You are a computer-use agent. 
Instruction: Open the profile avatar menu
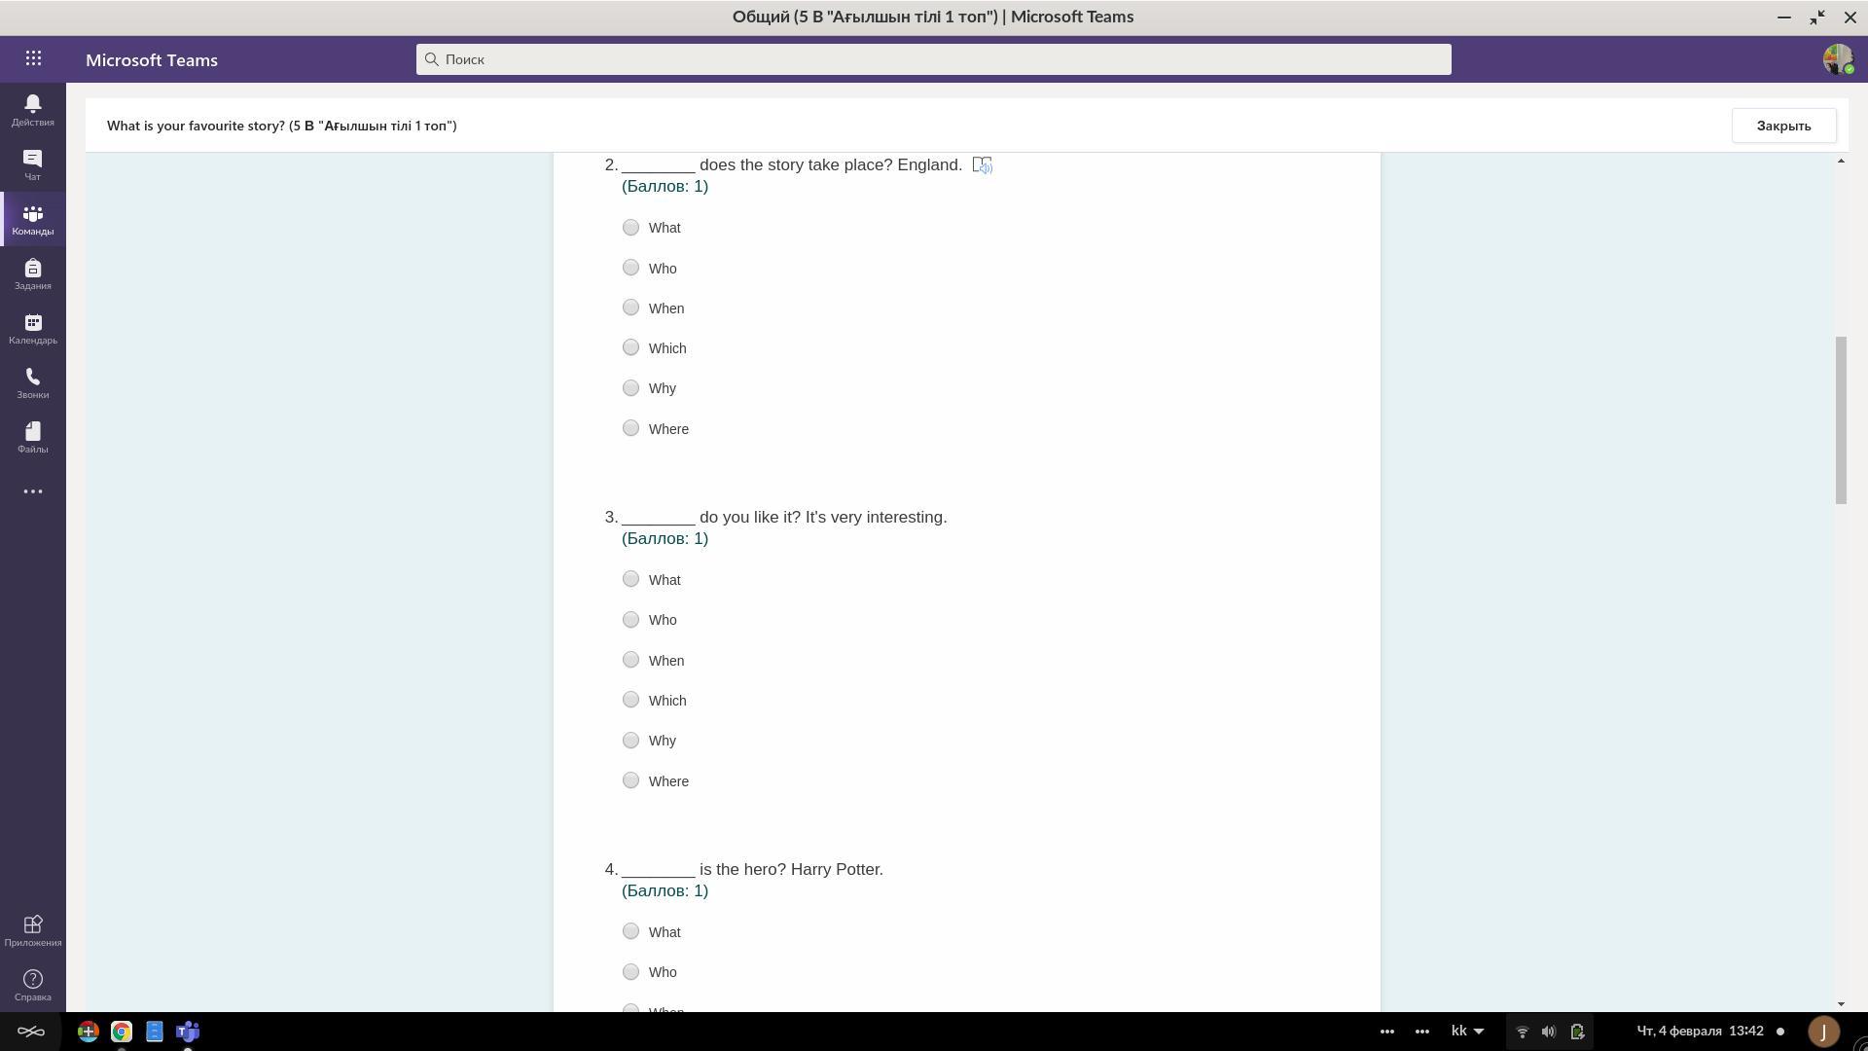pyautogui.click(x=1837, y=59)
